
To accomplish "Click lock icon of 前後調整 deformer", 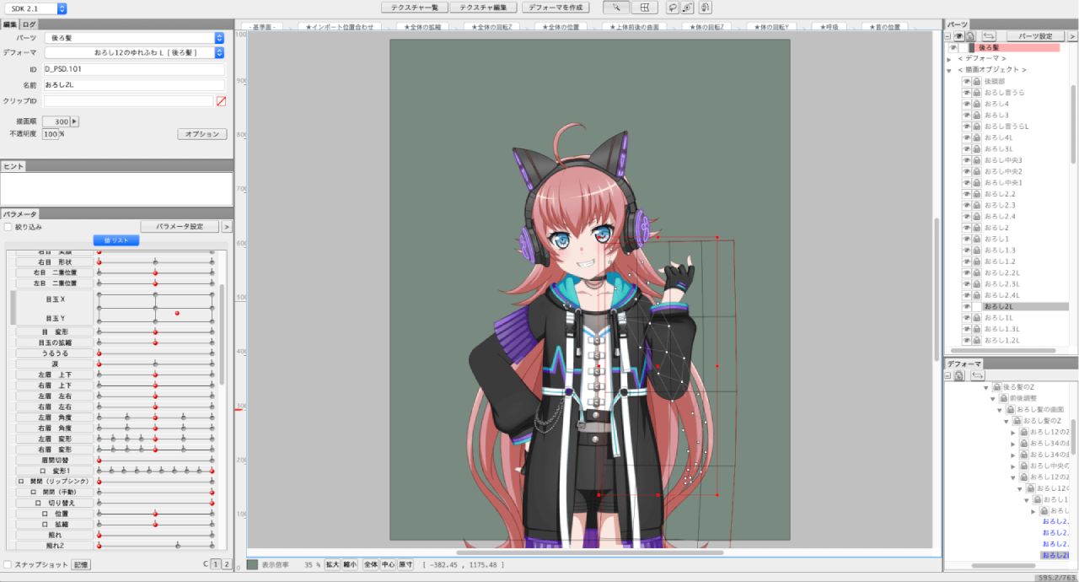I will point(1004,398).
